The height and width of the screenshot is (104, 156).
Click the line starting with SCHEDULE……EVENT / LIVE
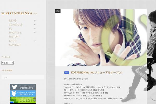(92, 87)
